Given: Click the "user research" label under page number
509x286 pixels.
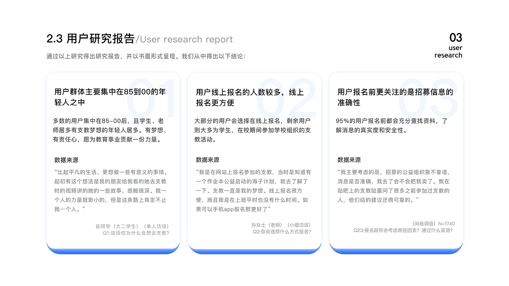Looking at the screenshot, I should coord(449,52).
